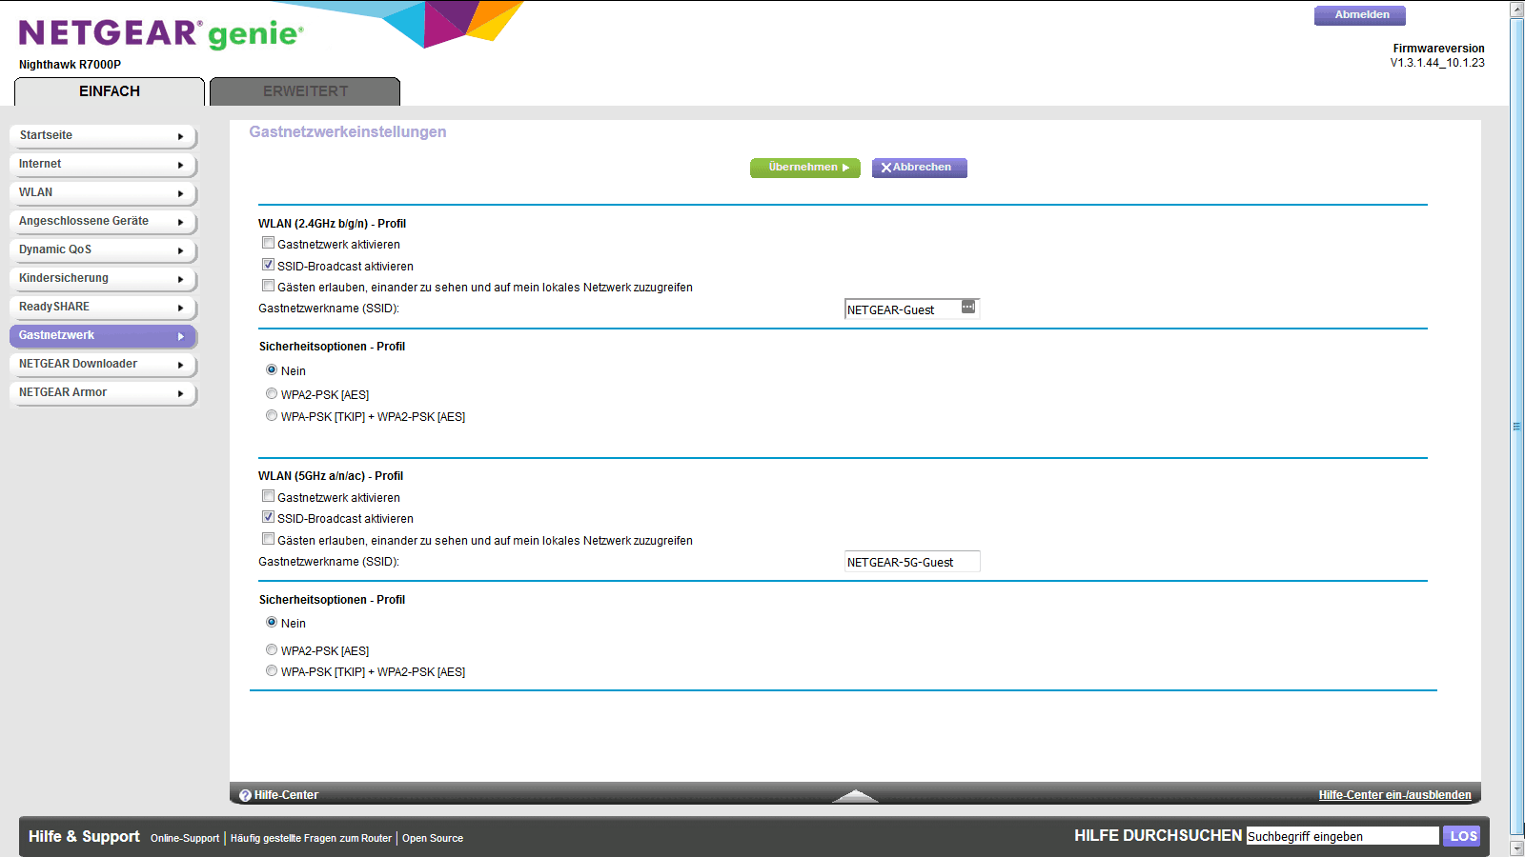Viewport: 1525px width, 857px height.
Task: Switch to the ERWEITERT tab
Action: coord(305,91)
